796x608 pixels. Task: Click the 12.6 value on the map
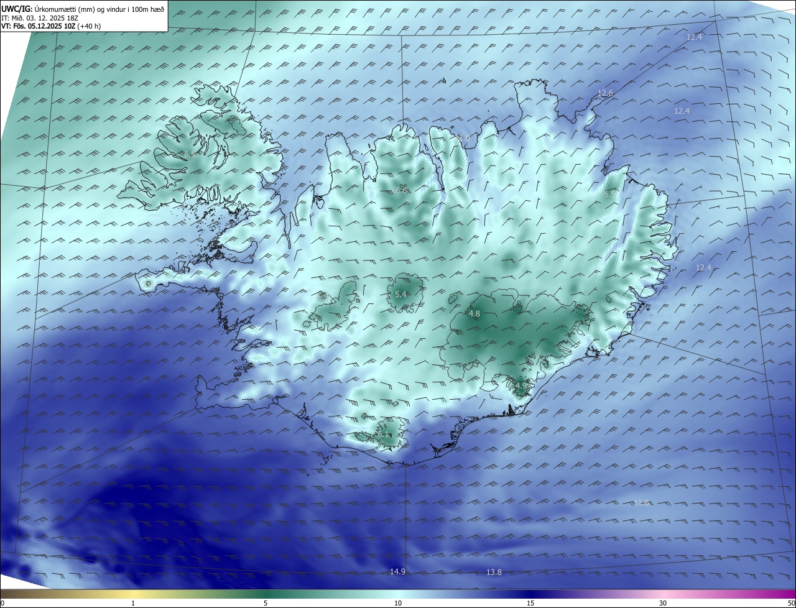coord(605,93)
